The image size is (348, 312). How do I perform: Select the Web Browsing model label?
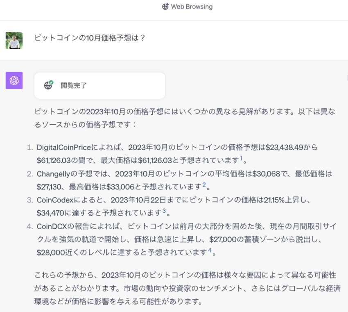pyautogui.click(x=192, y=7)
